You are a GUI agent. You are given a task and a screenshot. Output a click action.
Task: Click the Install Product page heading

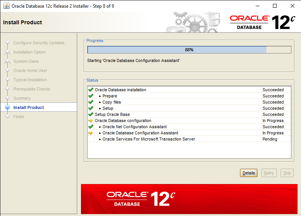[x=22, y=22]
